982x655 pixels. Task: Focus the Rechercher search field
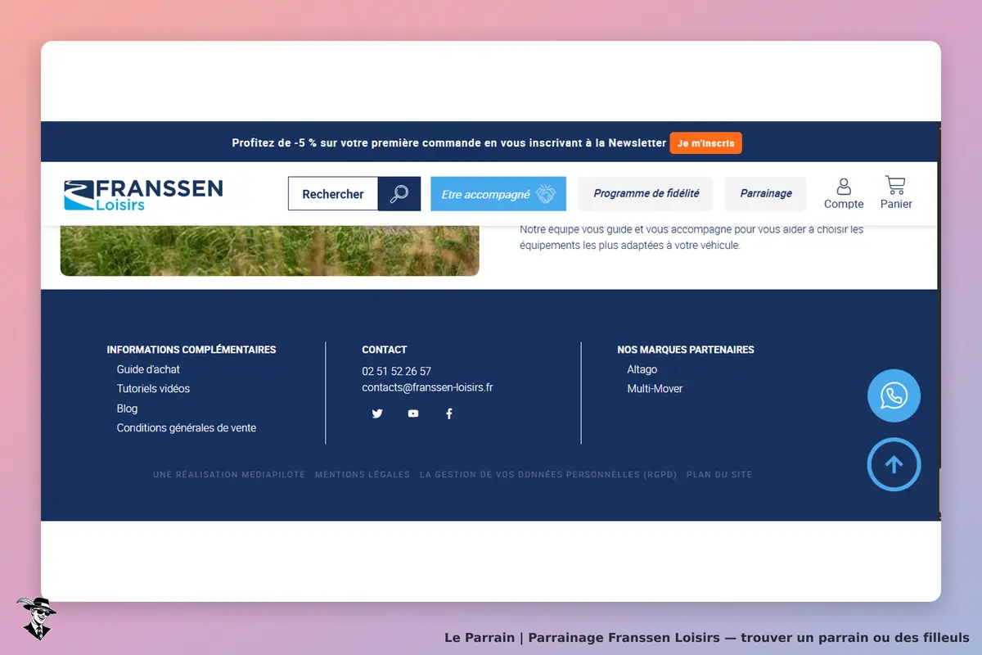[x=333, y=194]
